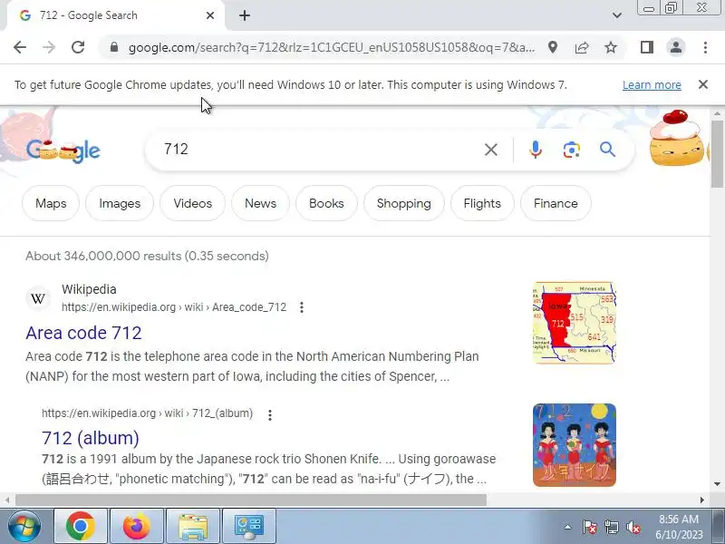Launch Firefox from the taskbar
Viewport: 725px width, 544px height.
click(137, 527)
